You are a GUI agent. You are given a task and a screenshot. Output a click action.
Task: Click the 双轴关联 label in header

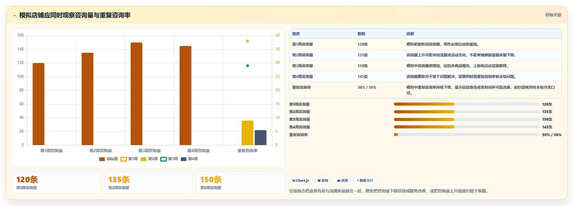(553, 15)
